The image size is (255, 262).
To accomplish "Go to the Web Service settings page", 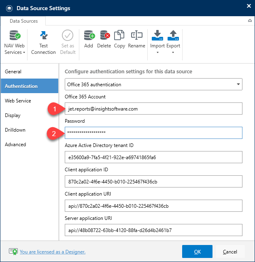I will 30,101.
